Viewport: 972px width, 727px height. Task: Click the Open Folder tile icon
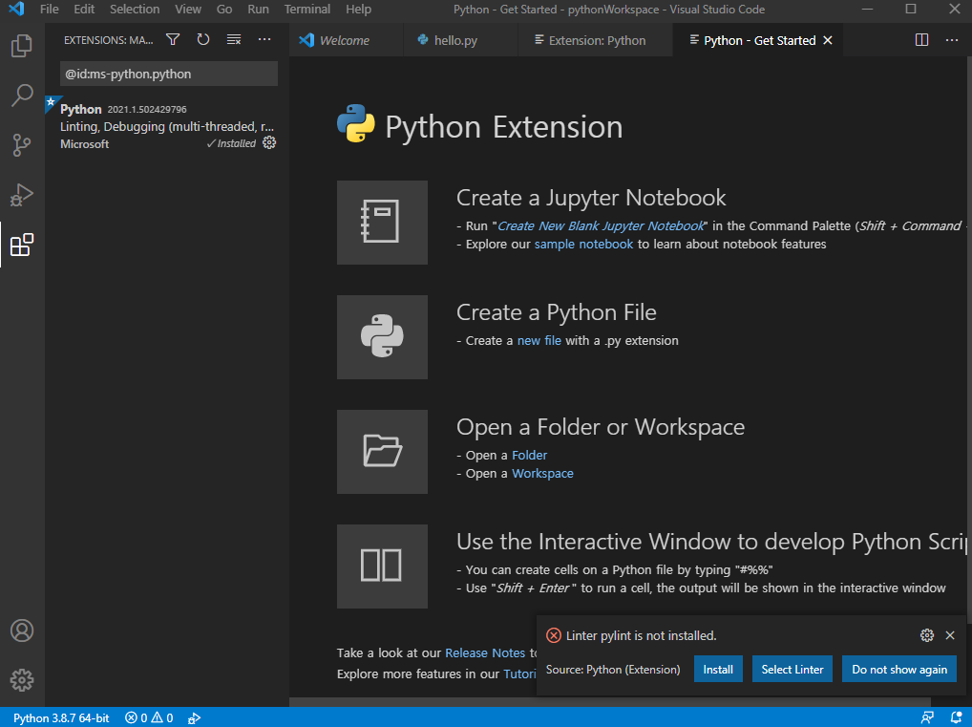coord(382,452)
